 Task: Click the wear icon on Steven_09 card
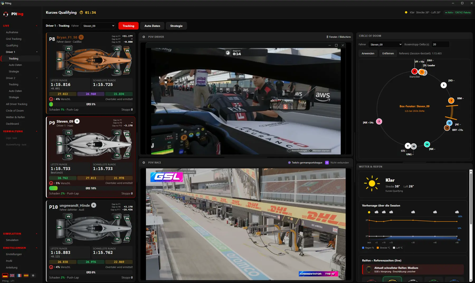(x=51, y=183)
